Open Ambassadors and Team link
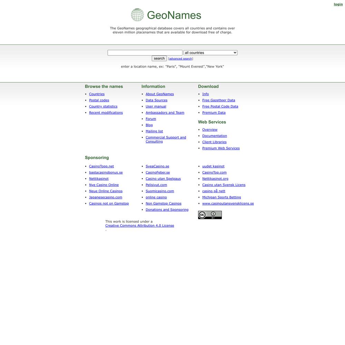The image size is (345, 345). click(165, 112)
